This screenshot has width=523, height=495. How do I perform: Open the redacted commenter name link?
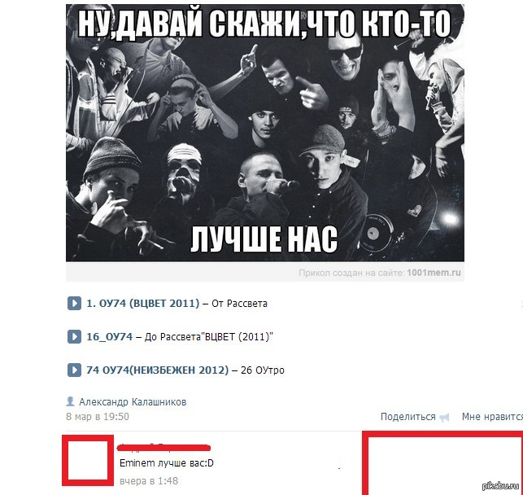[x=163, y=447]
